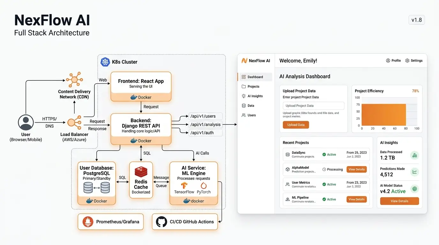The image size is (439, 245).
Task: Focus the Upload Project Data input field
Action: coord(314,106)
